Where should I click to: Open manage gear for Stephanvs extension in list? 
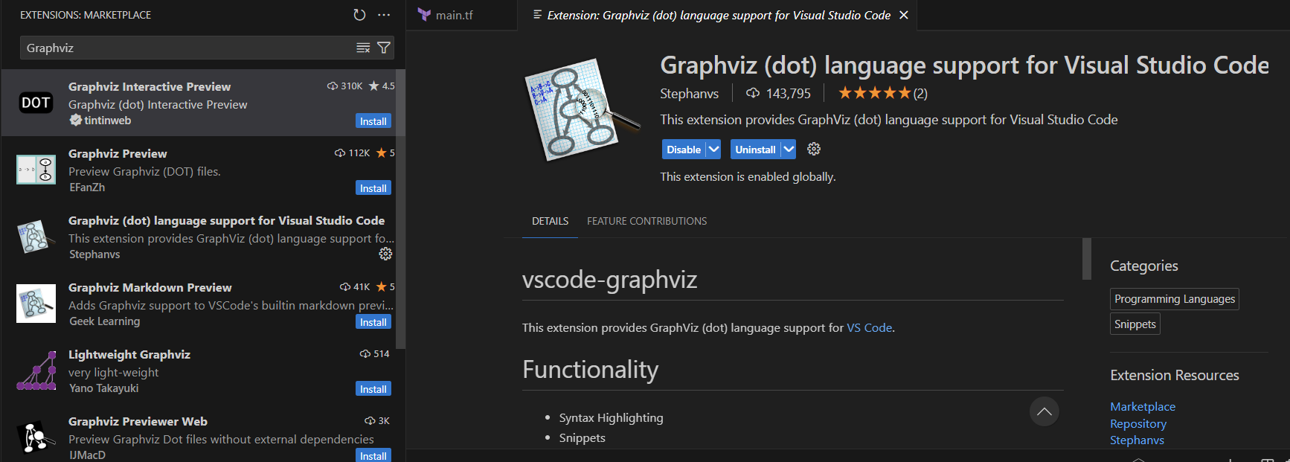point(385,254)
